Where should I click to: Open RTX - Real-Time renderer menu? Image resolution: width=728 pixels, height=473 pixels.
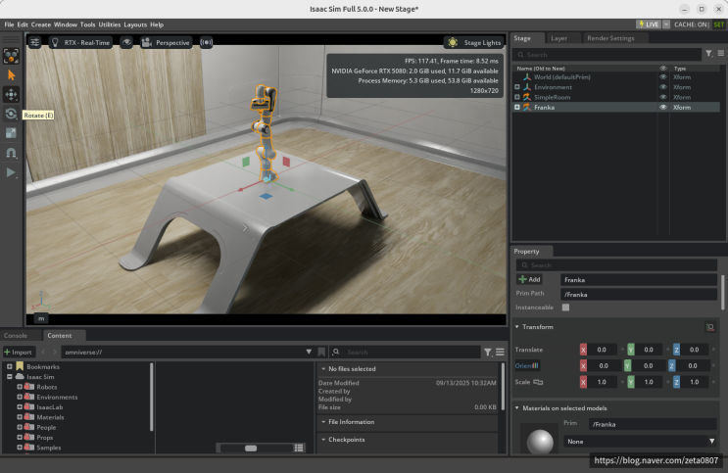(80, 43)
